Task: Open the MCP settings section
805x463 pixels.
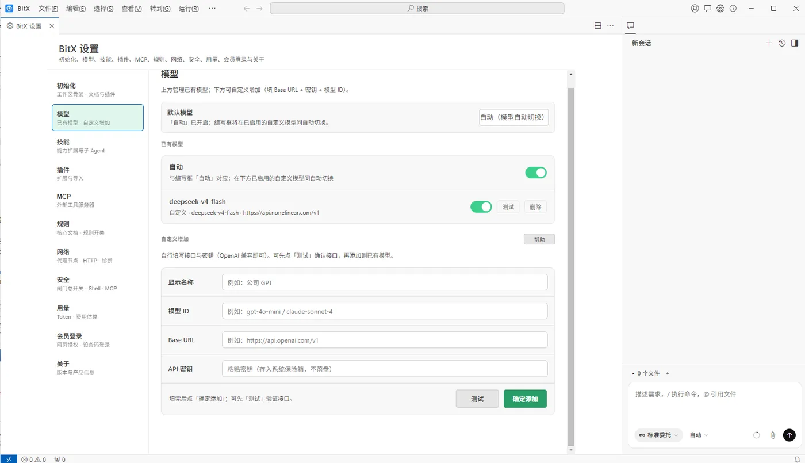Action: coord(98,200)
